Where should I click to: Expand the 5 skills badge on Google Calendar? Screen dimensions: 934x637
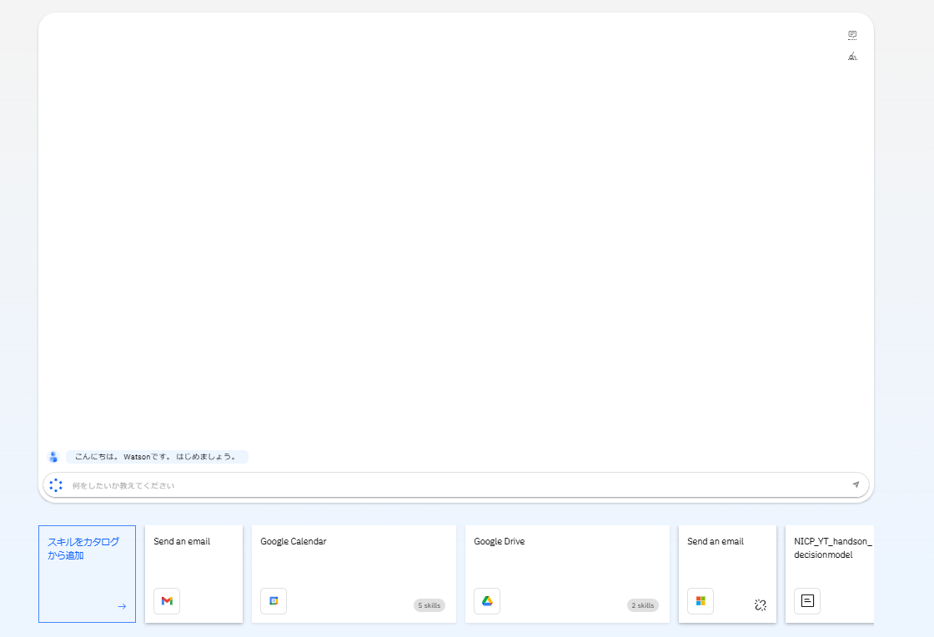tap(429, 605)
